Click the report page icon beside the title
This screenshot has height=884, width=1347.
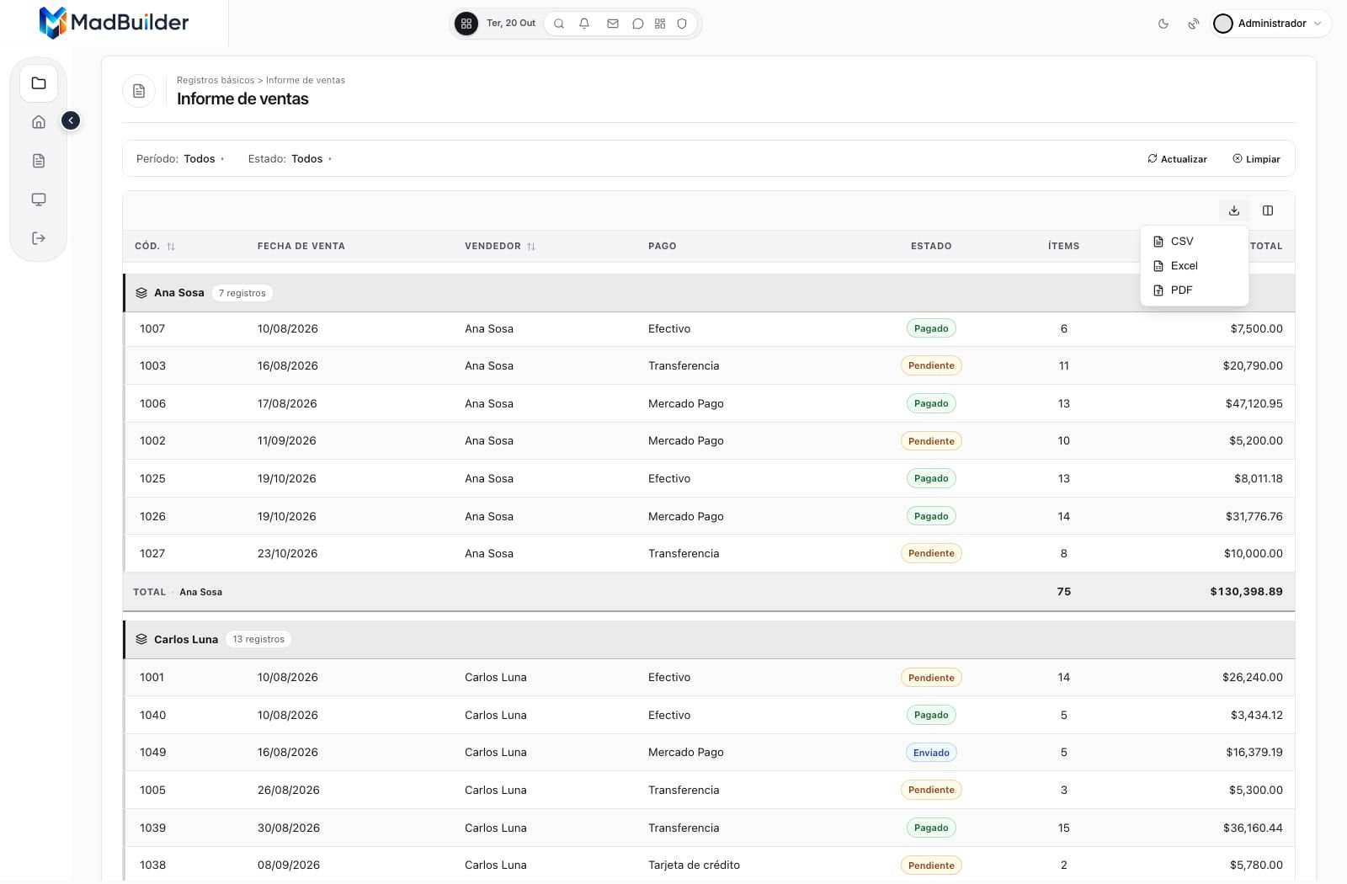click(139, 91)
